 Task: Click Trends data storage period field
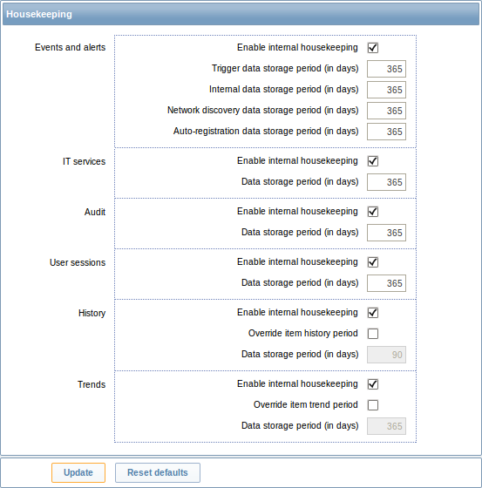(386, 426)
